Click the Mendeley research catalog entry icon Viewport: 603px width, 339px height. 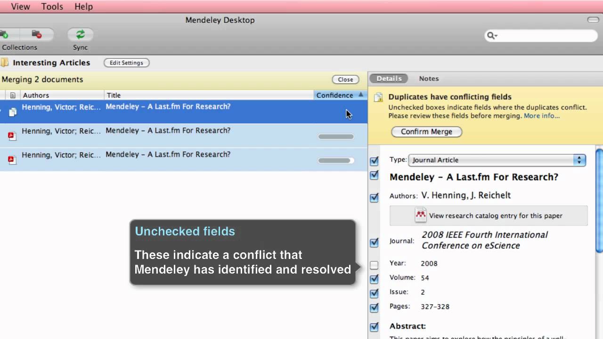(x=420, y=215)
